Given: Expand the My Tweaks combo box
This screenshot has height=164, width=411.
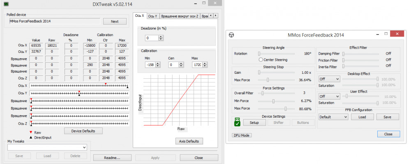Looking at the screenshot, I should click(47, 148).
